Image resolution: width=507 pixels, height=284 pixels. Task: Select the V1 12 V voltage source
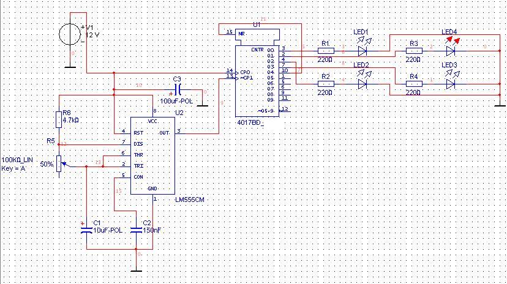tap(71, 34)
